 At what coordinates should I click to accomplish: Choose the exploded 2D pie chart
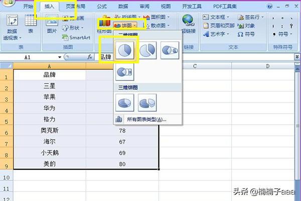point(147,50)
